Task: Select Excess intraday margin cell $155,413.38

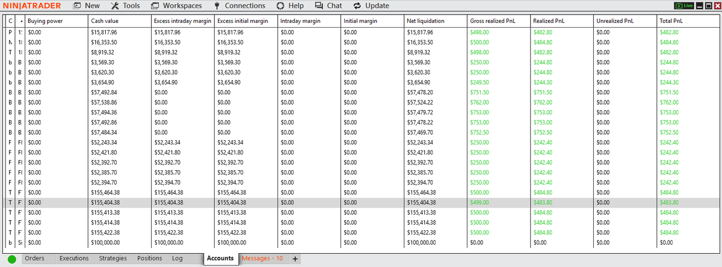Action: tap(183, 213)
